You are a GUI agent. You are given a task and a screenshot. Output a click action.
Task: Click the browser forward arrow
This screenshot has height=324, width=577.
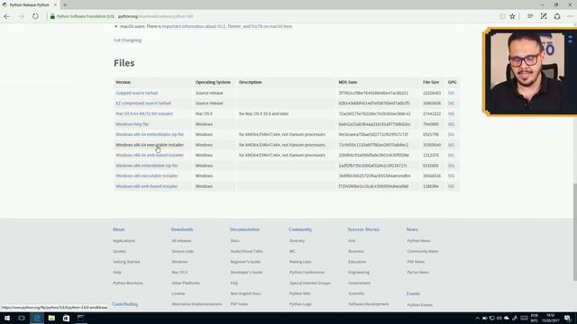tap(21, 16)
